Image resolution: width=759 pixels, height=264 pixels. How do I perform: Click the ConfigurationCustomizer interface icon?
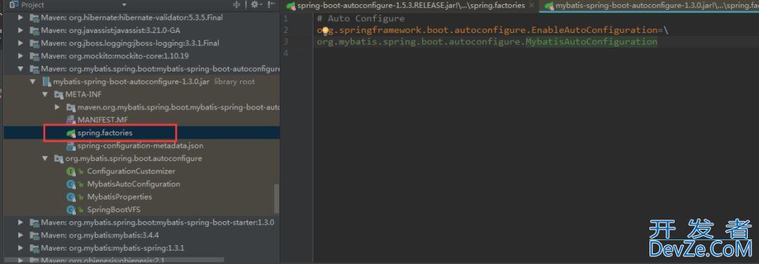[71, 171]
